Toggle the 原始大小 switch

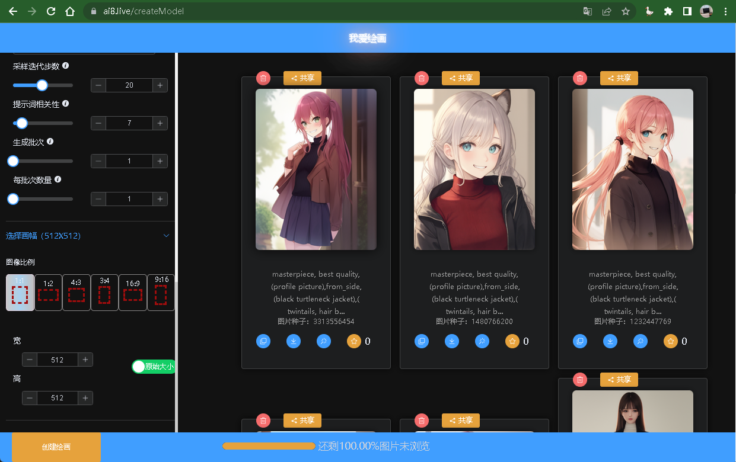pyautogui.click(x=154, y=367)
